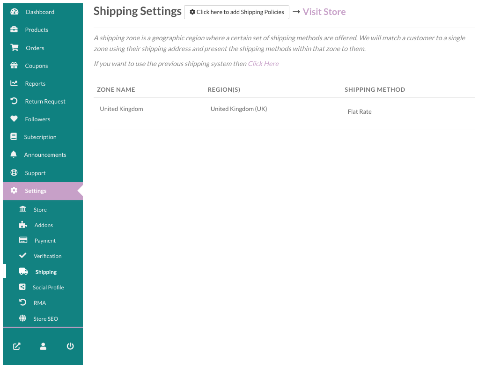Click the RMA undo arrow icon
Image resolution: width=486 pixels, height=369 pixels.
tap(22, 303)
